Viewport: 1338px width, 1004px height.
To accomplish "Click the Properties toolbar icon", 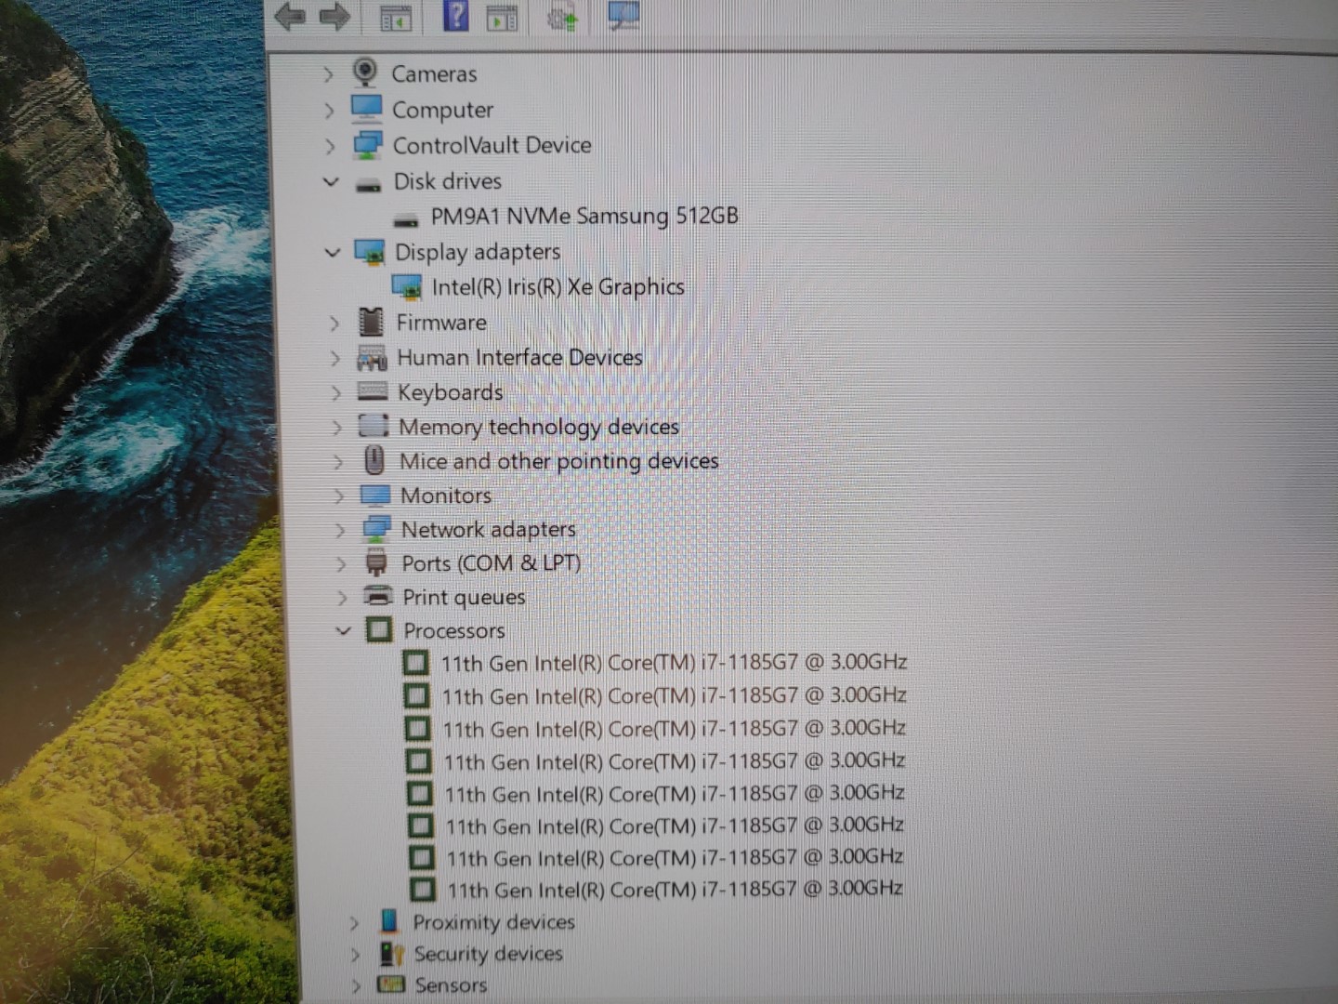I will tap(503, 16).
